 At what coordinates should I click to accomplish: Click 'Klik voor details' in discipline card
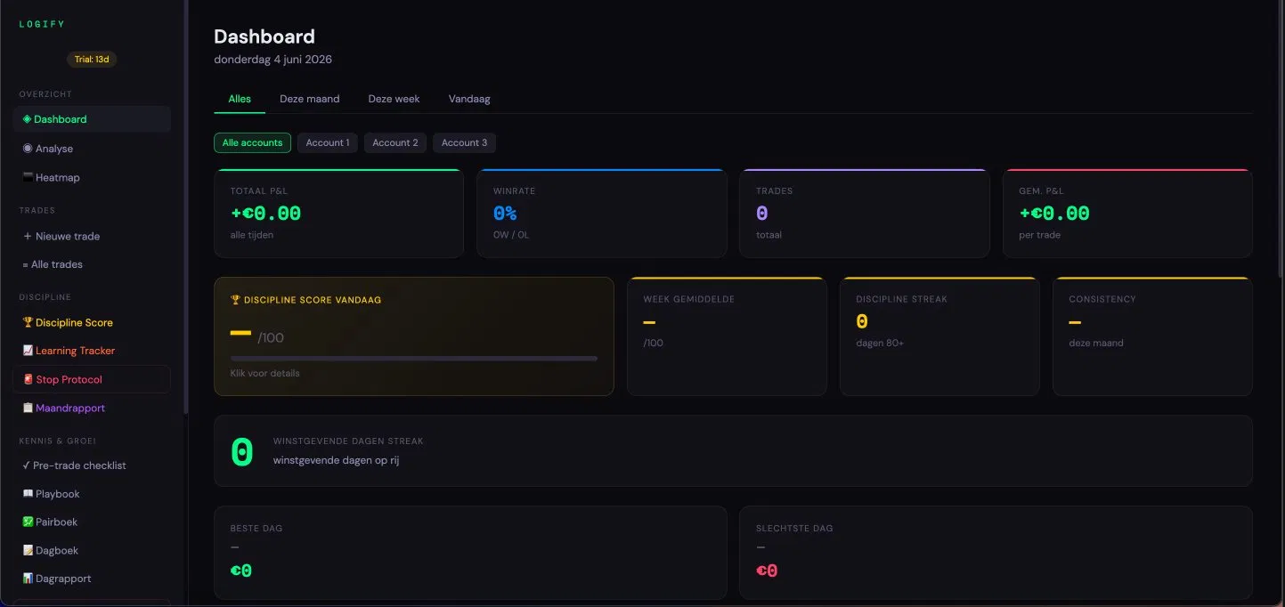[x=264, y=373]
